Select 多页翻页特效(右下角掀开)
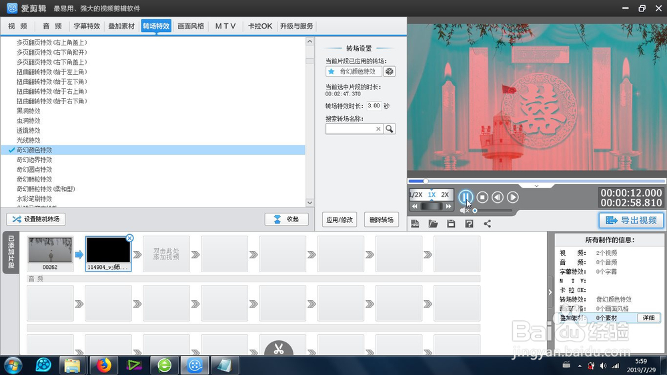Screen dimensions: 667x375 (52, 52)
